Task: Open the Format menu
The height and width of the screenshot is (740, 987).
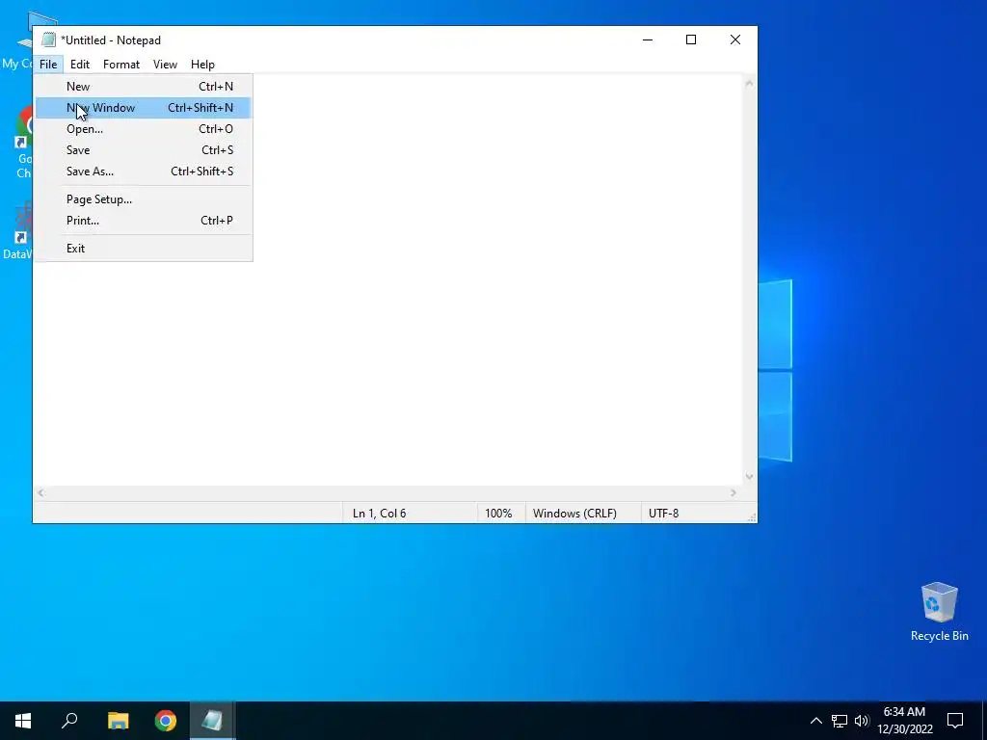Action: pyautogui.click(x=121, y=65)
